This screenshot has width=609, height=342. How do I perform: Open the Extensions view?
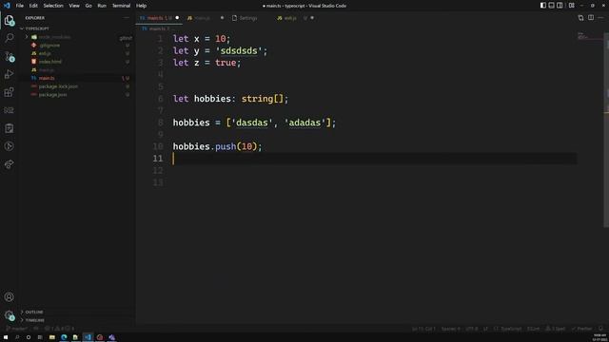(9, 92)
